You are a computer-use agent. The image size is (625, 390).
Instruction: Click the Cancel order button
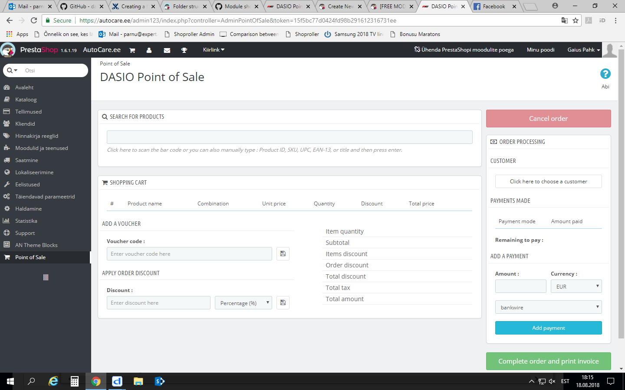549,118
